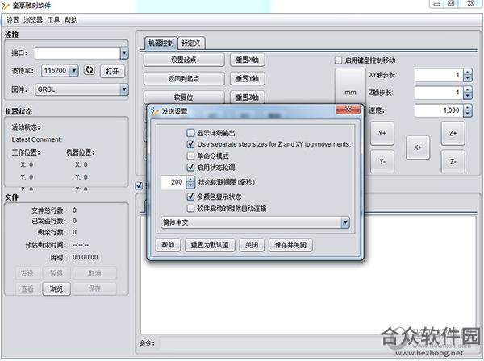
Task: Switch to the 机器控制 tab
Action: pos(161,43)
